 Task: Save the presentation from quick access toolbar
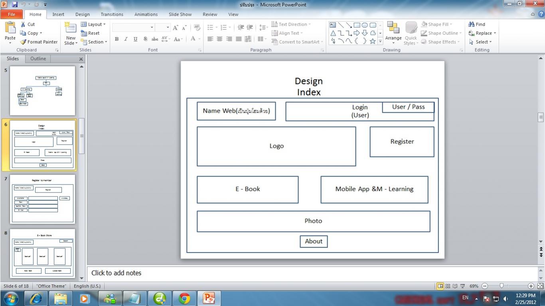point(15,4)
